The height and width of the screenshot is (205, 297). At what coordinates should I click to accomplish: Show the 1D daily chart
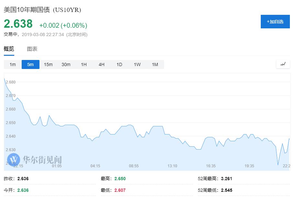pyautogui.click(x=119, y=64)
